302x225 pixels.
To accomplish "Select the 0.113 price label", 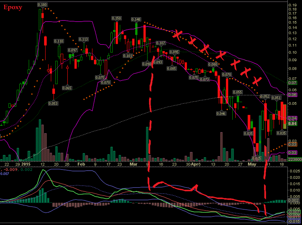I will 84,39.
